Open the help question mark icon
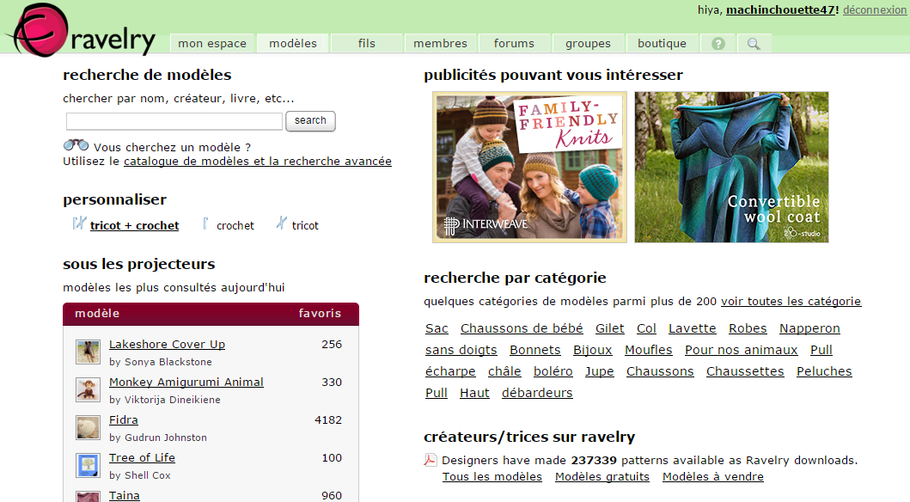The width and height of the screenshot is (910, 502). pyautogui.click(x=718, y=44)
